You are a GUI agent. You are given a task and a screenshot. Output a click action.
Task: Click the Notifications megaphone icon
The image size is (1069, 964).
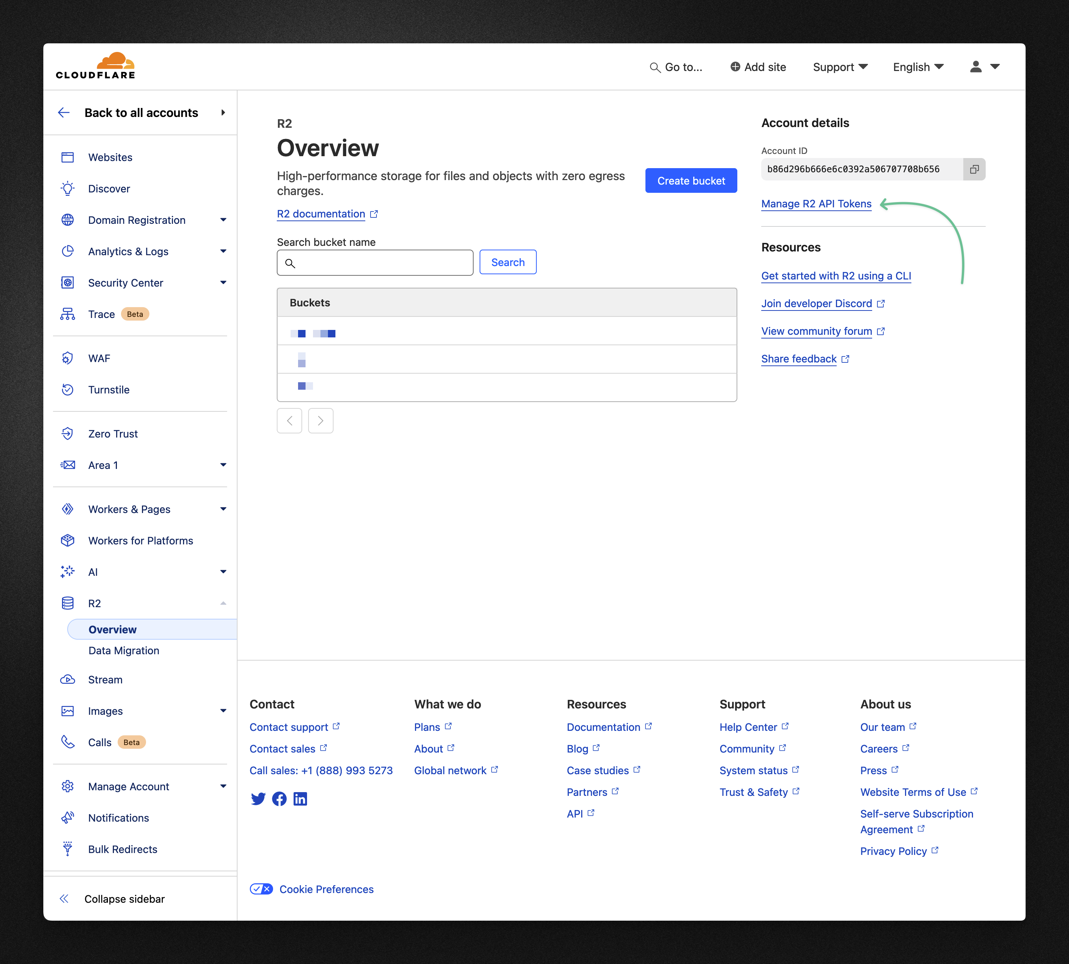[x=68, y=817]
